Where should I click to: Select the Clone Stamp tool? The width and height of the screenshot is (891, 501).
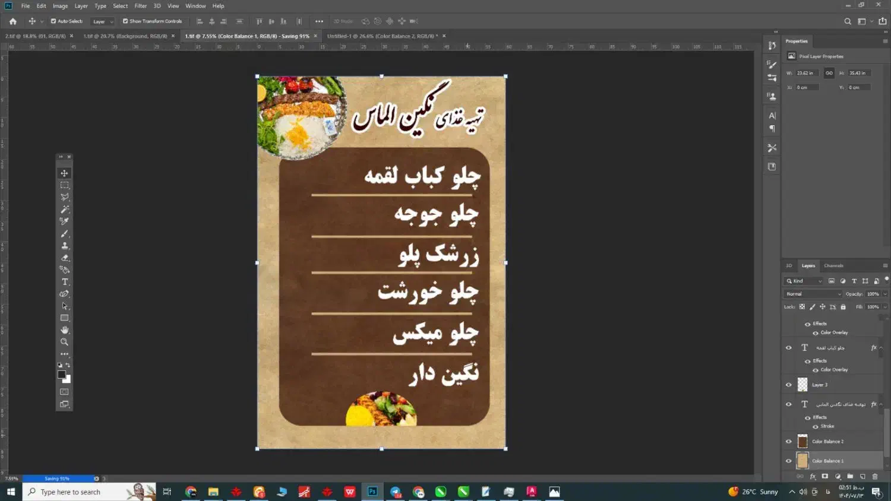(64, 246)
